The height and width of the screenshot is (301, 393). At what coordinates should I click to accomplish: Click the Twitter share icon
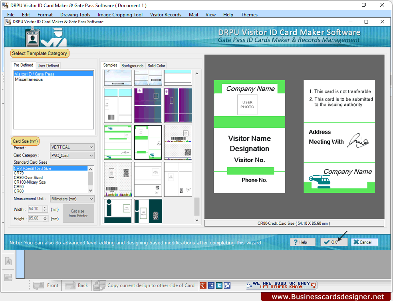click(x=219, y=285)
